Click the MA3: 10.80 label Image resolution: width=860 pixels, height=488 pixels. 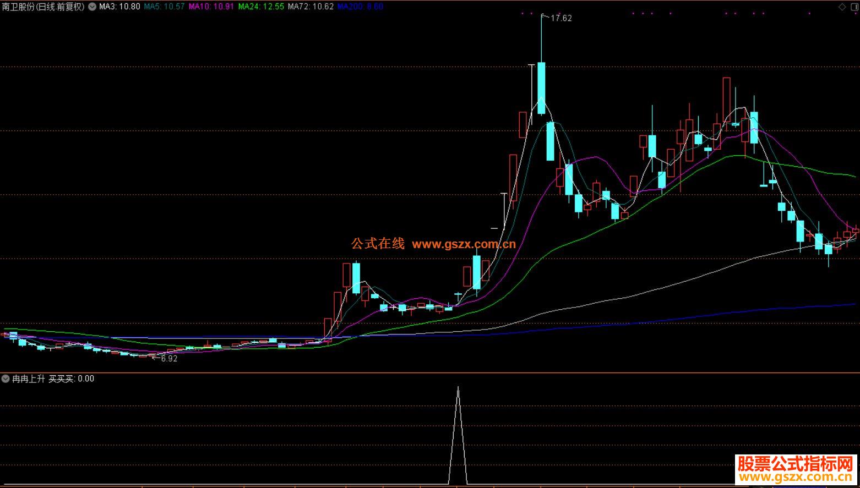tap(119, 7)
